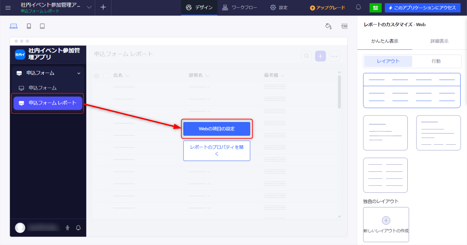The width and height of the screenshot is (467, 245).
Task: Open the ワークフロー tab
Action: [x=240, y=7]
